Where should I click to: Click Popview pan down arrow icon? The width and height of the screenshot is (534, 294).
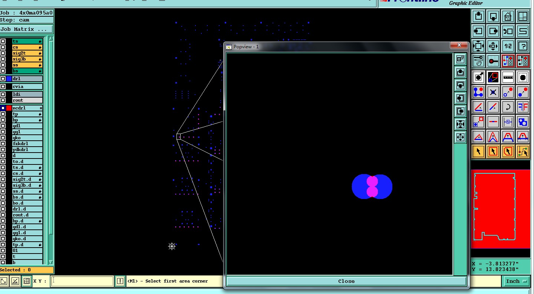460,85
